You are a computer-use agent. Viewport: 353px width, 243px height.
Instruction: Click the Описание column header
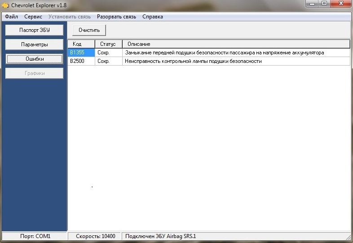click(x=236, y=44)
